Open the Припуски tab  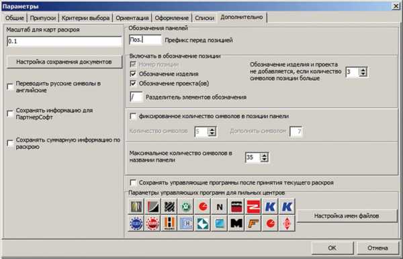pos(43,18)
